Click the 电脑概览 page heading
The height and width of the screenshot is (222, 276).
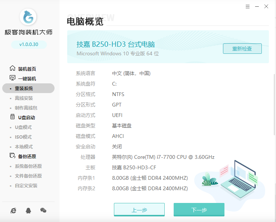pos(85,22)
